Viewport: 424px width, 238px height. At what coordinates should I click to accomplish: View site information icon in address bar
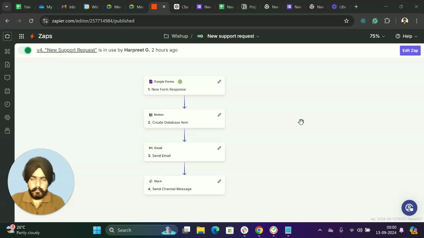(46, 21)
